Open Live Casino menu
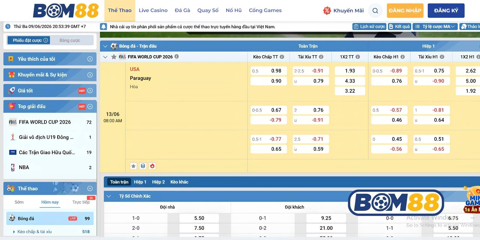Viewport: 480px width, 240px height. click(153, 10)
